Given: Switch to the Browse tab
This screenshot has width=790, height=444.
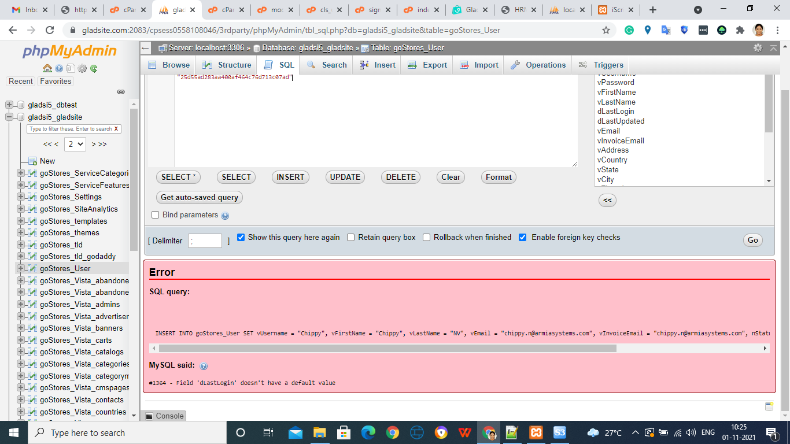Looking at the screenshot, I should tap(169, 65).
